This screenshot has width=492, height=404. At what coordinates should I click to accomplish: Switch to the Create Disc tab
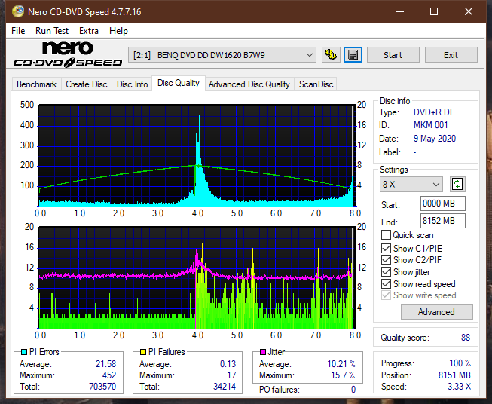[x=87, y=84]
